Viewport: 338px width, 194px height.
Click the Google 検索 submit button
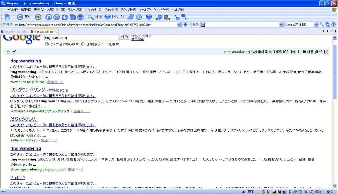click(124, 37)
